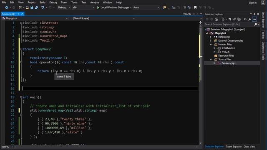Start the Local Windows Debugger
The image size is (267, 150).
click(113, 7)
